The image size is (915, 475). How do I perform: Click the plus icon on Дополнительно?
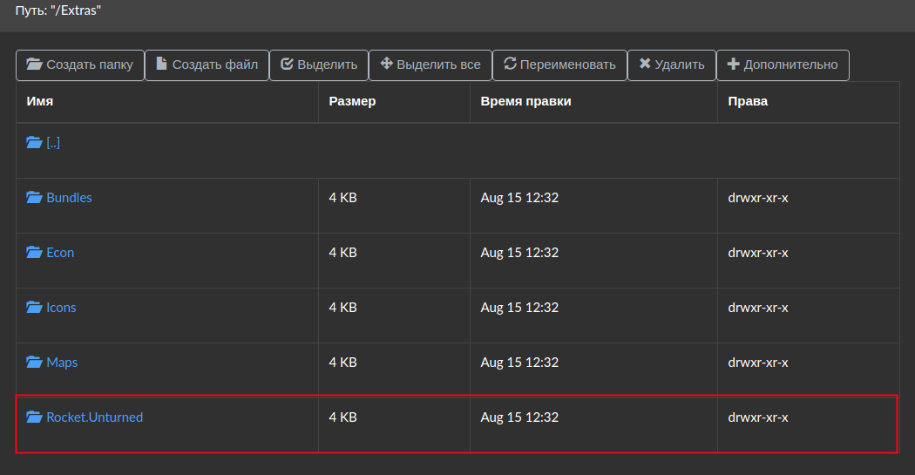click(x=734, y=64)
